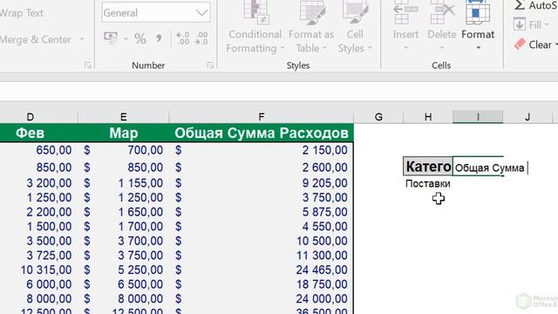Select the cell with 5 875,00
Screen dimensions: 558x314
click(x=262, y=212)
